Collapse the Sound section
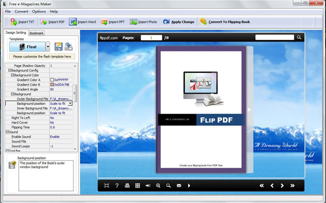The height and width of the screenshot is (203, 326). pos(7,132)
